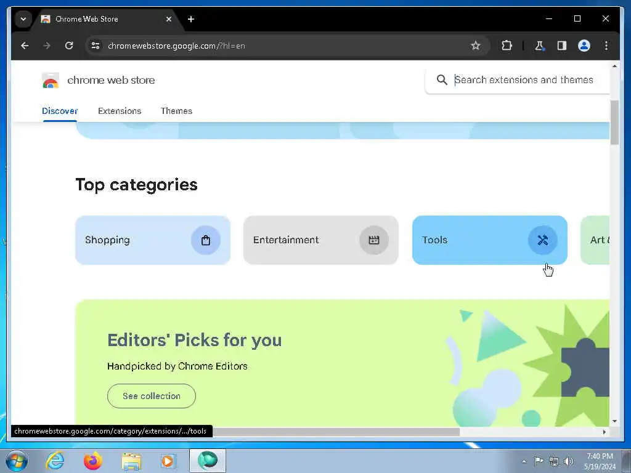Click the address bar URL
Viewport: 631px width, 473px height.
176,46
